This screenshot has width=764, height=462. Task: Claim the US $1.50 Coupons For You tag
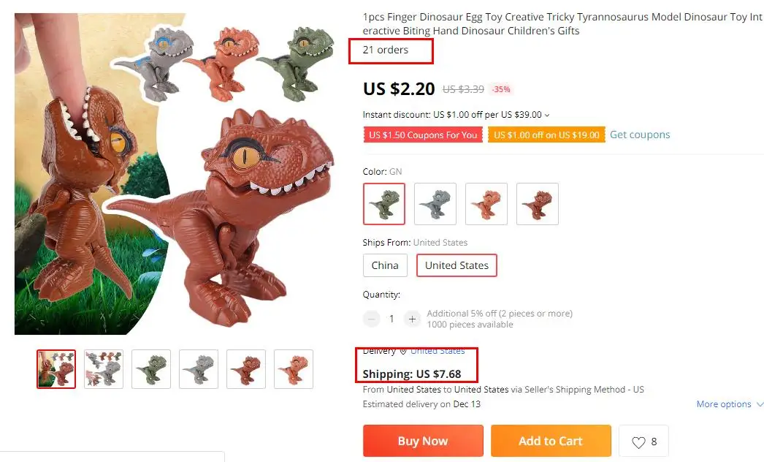click(x=423, y=135)
